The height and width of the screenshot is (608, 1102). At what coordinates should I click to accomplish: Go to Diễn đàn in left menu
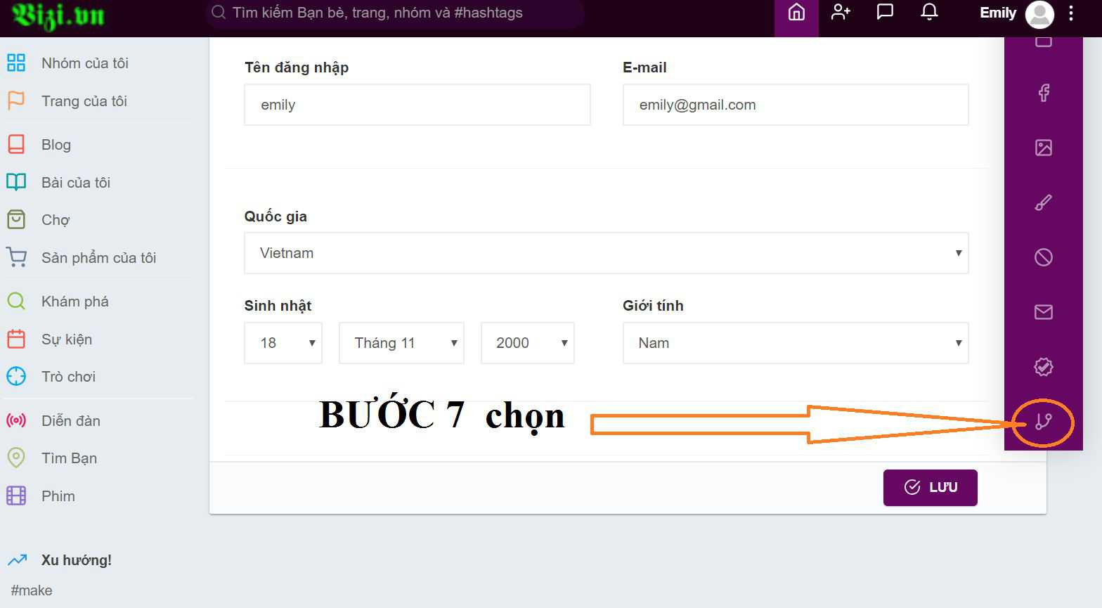70,421
